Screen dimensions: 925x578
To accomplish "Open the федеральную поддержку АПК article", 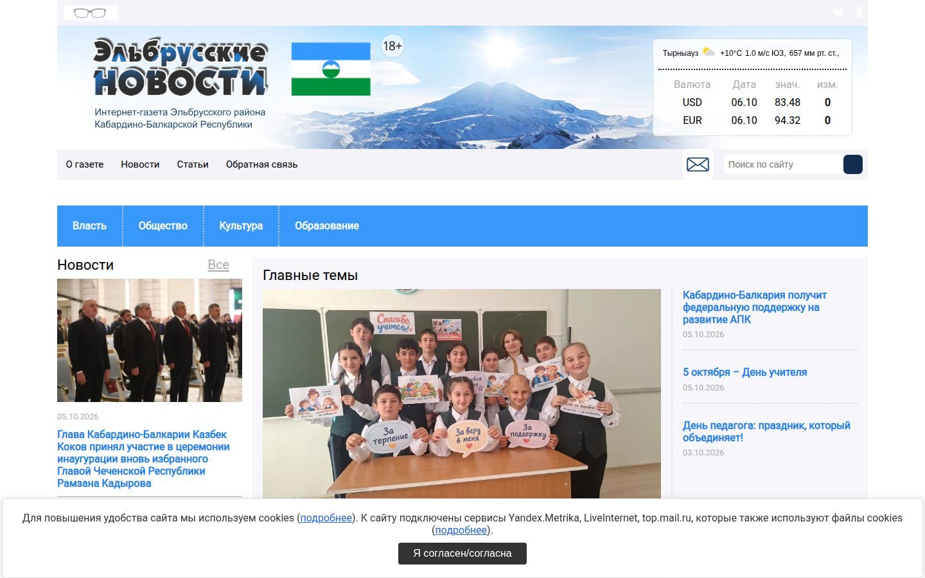I will 754,307.
